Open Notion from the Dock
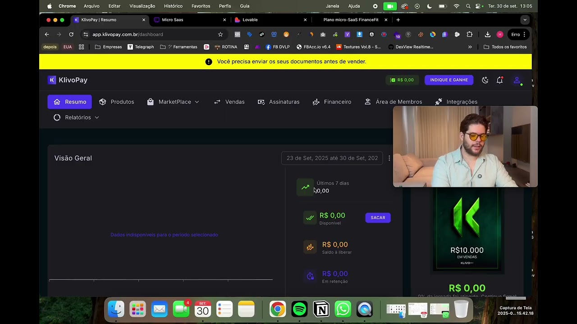Viewport: 577px width, 324px height. [321, 309]
